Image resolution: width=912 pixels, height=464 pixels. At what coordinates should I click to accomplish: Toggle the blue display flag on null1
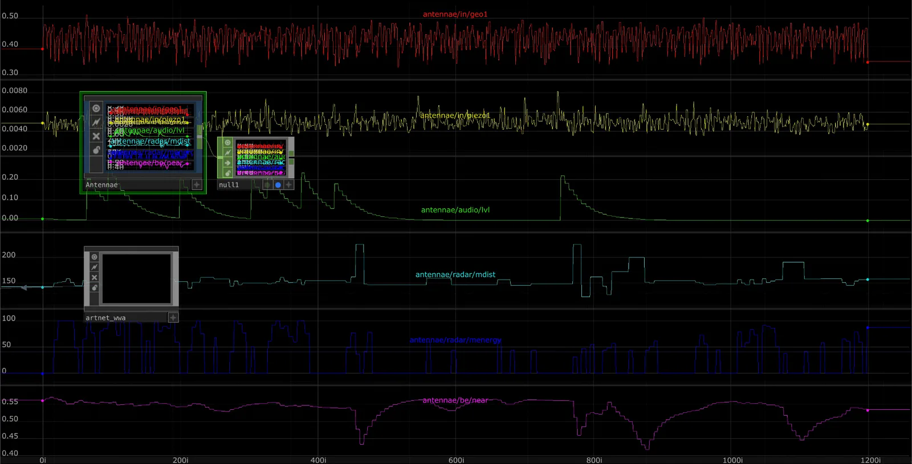[x=278, y=184]
